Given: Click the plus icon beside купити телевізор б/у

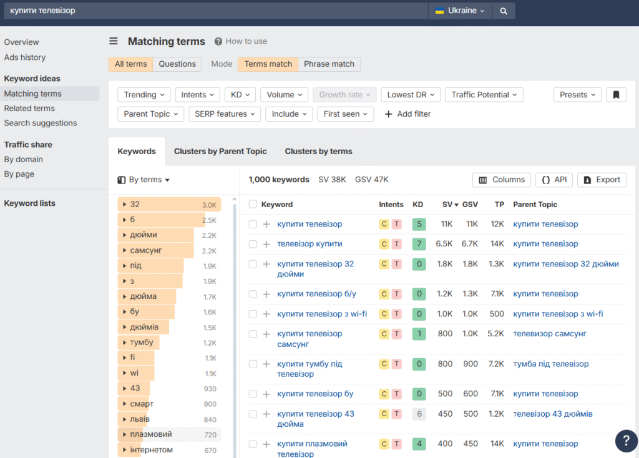Looking at the screenshot, I should coord(266,294).
